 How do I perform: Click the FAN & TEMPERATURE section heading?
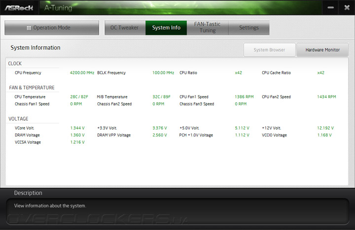coord(32,88)
